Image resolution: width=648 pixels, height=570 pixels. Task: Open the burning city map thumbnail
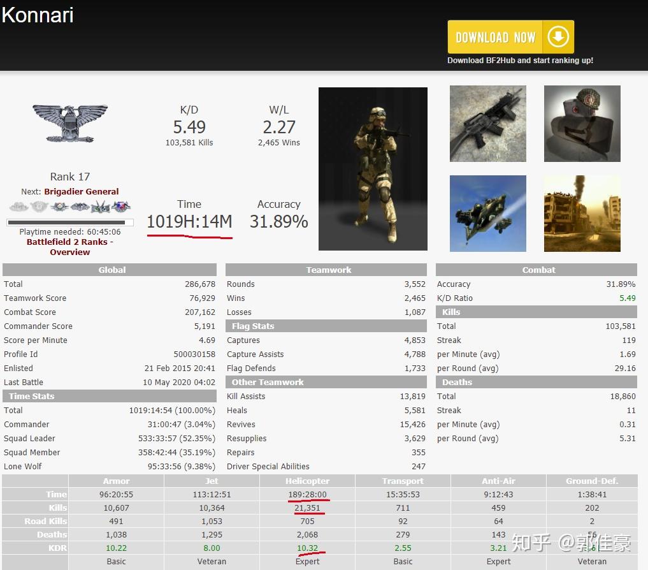tap(582, 214)
